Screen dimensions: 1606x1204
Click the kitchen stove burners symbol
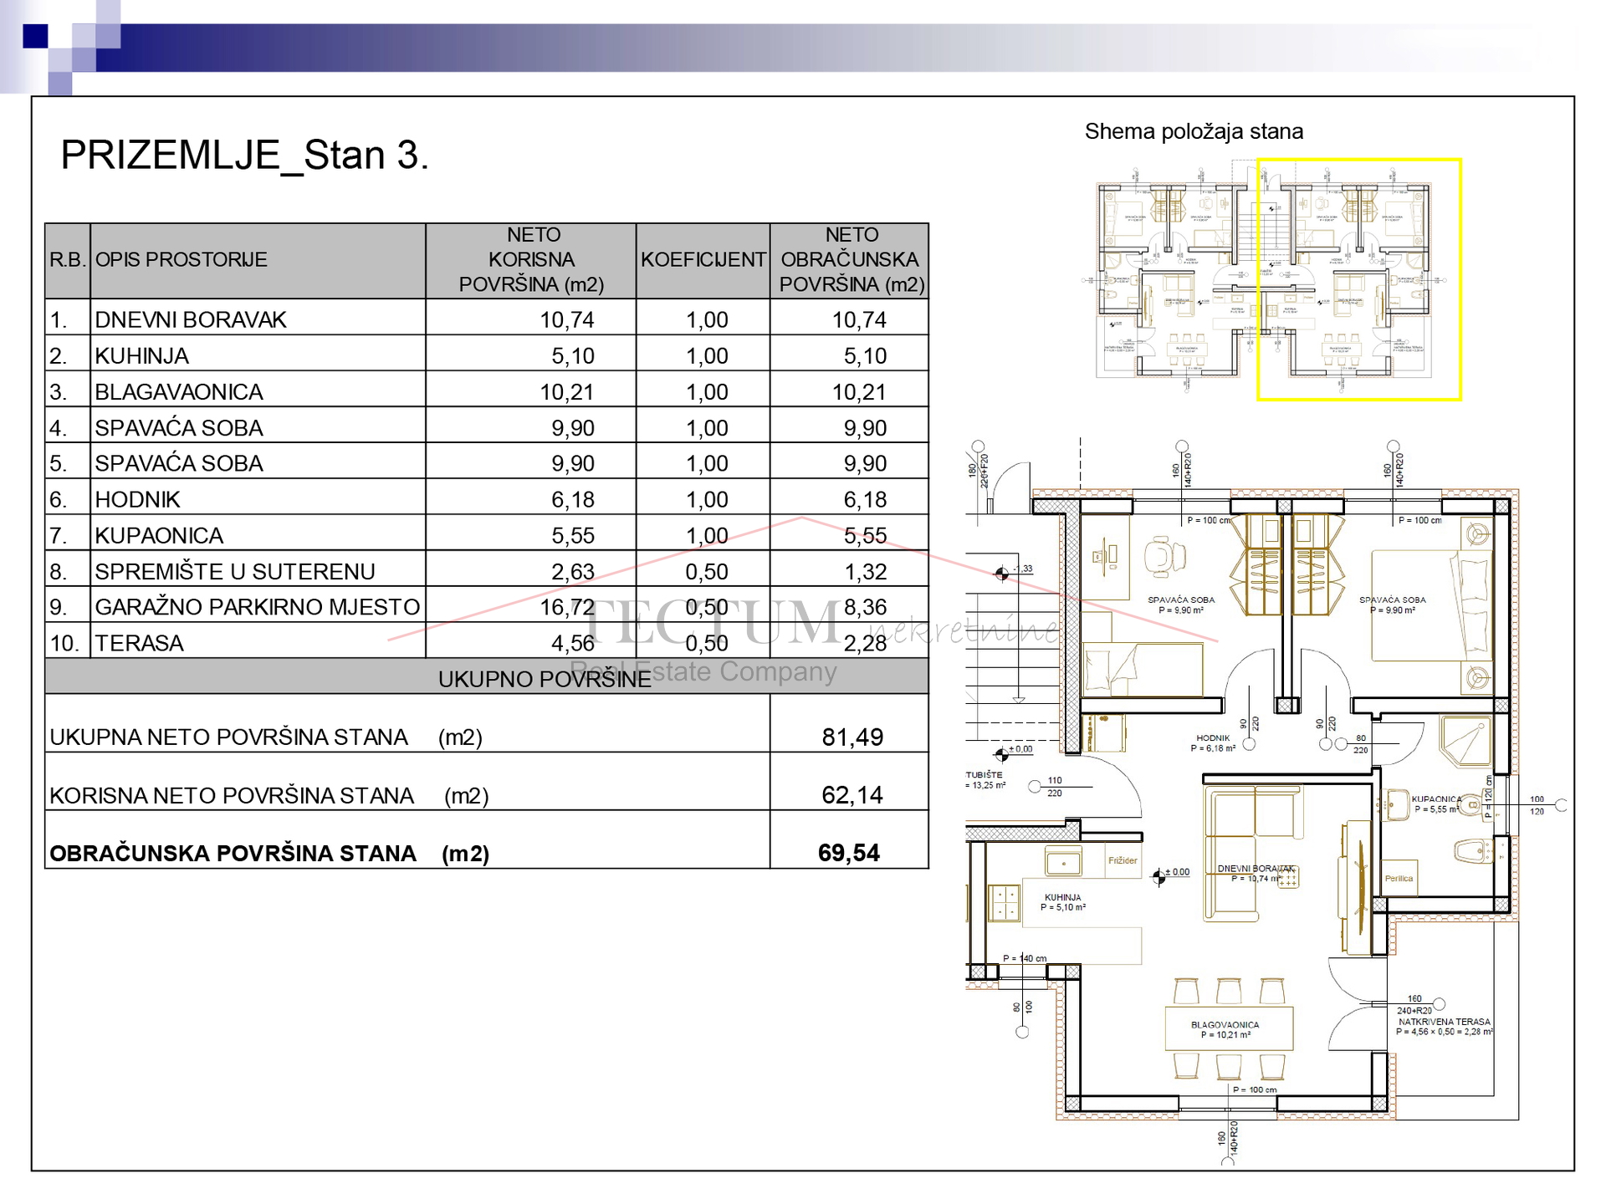click(1003, 904)
